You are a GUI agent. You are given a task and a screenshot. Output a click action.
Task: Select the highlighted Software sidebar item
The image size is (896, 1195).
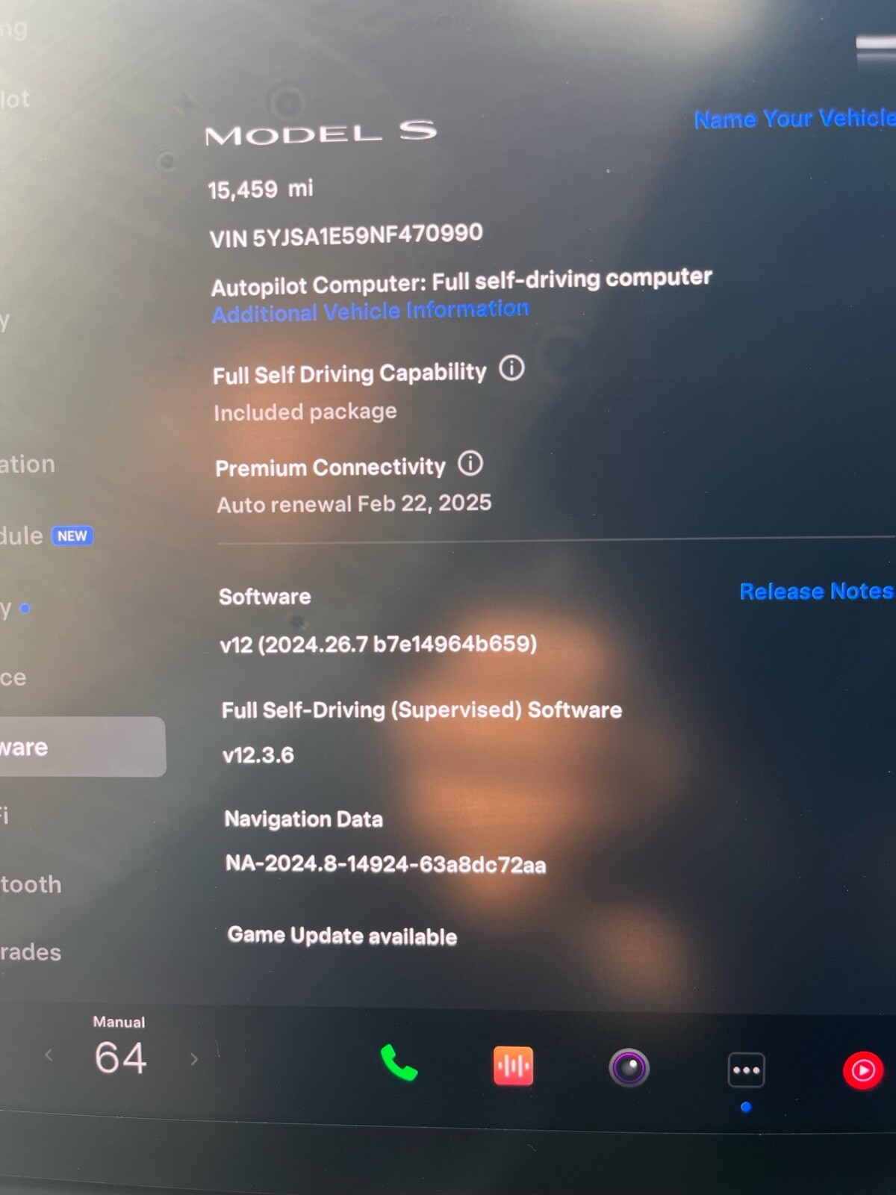(83, 747)
